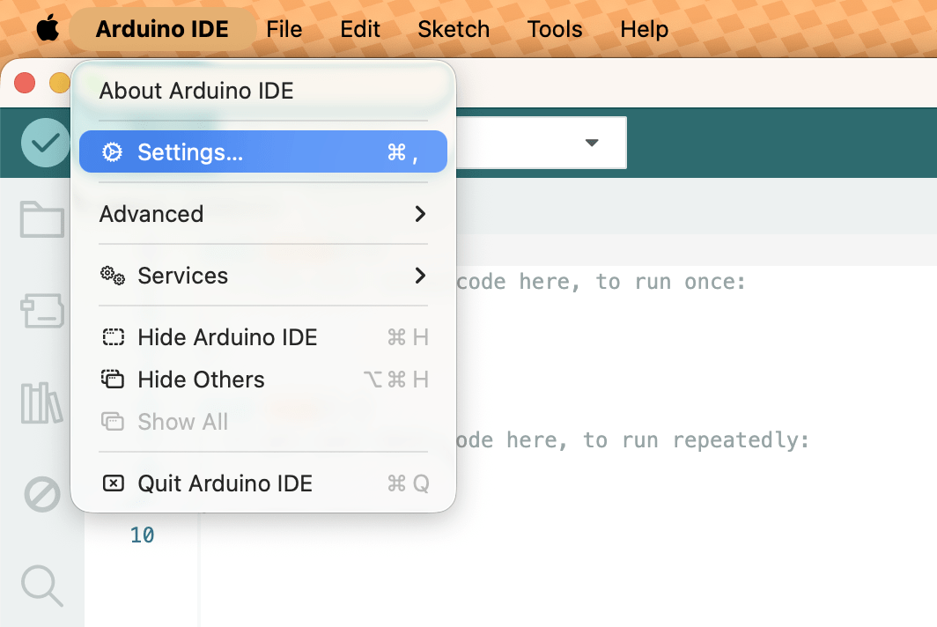Screen dimensions: 937x627
Task: Choose Quit Arduino IDE
Action: coord(263,483)
